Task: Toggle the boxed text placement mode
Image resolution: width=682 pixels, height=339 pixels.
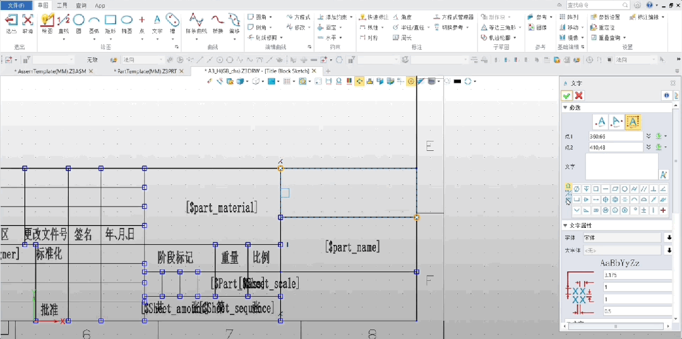Action: (x=634, y=121)
